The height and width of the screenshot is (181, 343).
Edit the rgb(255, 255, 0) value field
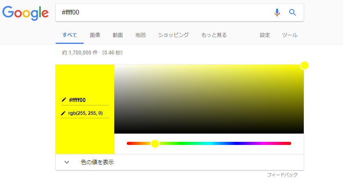[x=85, y=113]
